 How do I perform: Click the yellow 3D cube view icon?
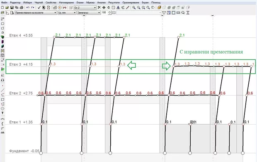[159, 7]
